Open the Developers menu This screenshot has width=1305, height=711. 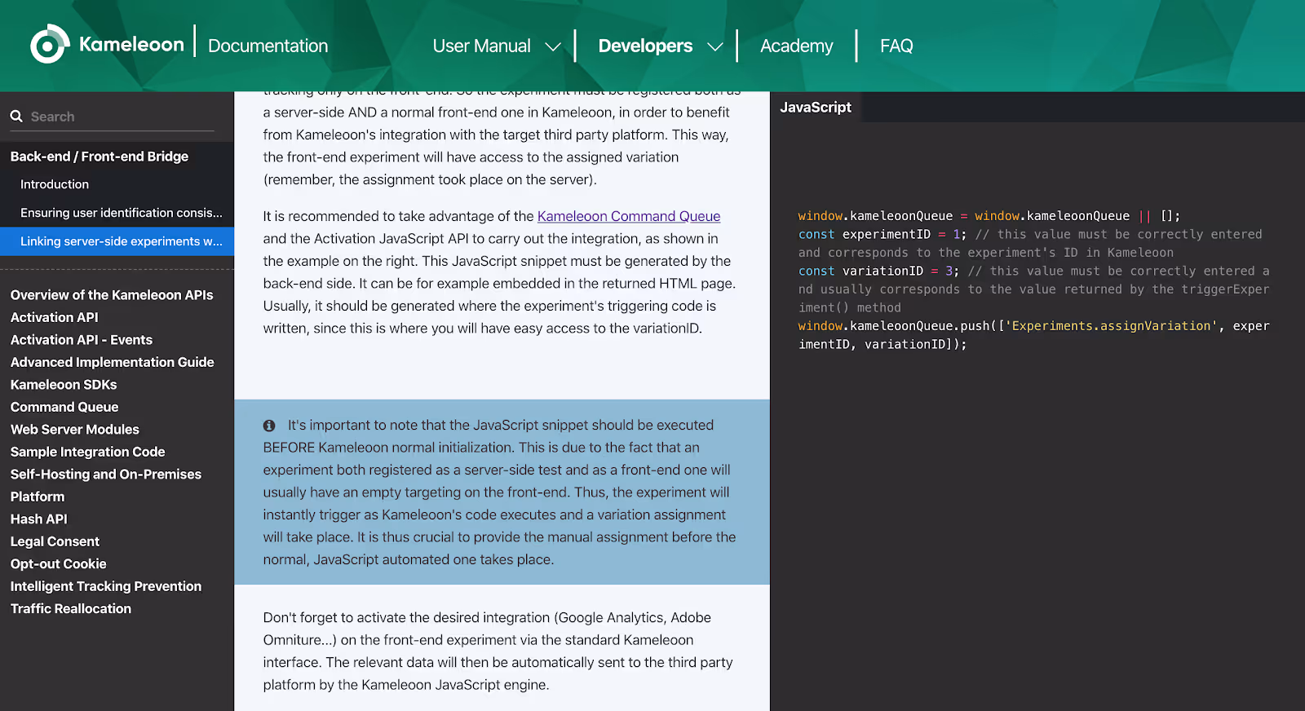[645, 46]
